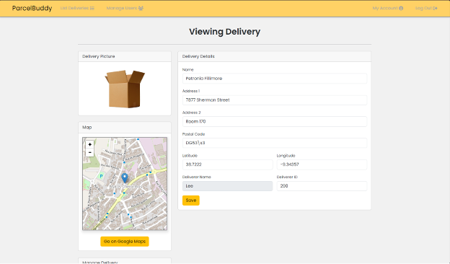Click the profile icon beside My Account
Screen dimensions: 450x264
click(x=401, y=9)
